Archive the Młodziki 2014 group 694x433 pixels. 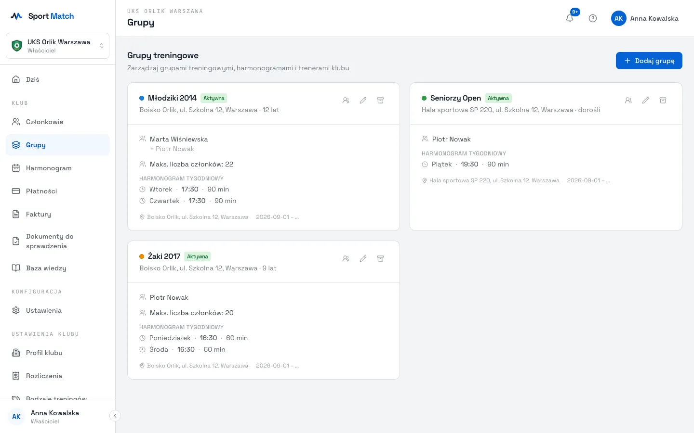tap(381, 101)
